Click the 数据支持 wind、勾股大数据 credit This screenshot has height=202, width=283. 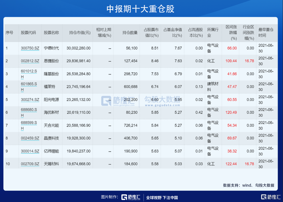click(249, 185)
